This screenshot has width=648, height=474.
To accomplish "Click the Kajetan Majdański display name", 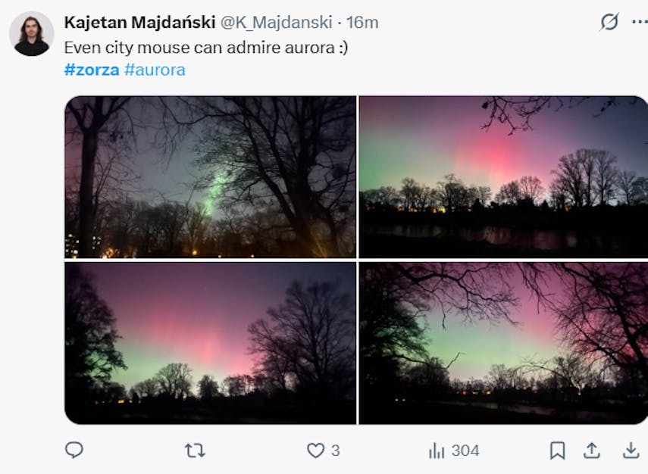I will tap(139, 23).
